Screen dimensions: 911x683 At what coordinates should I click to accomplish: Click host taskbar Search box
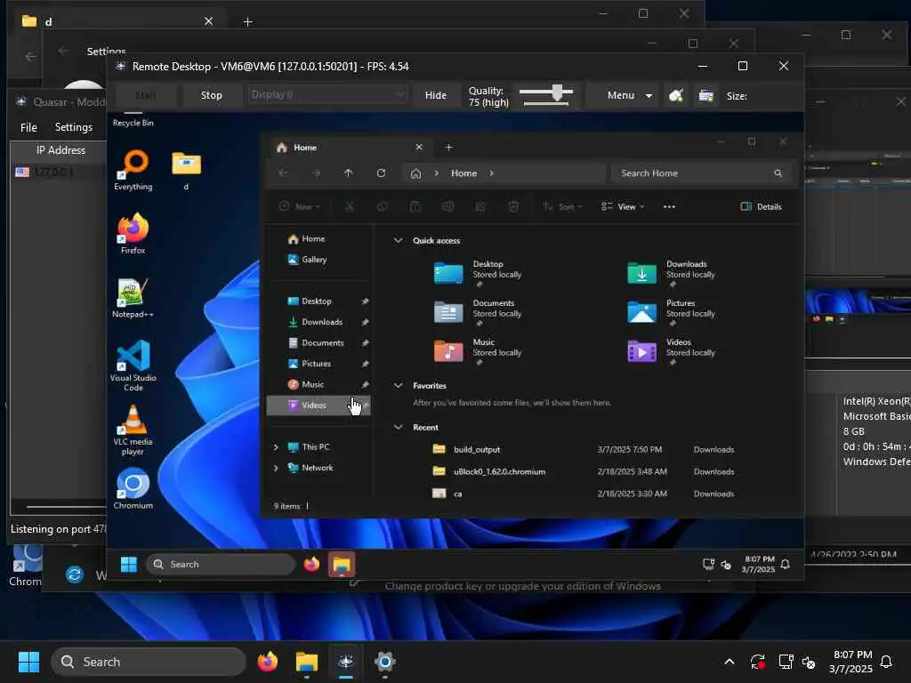[149, 662]
